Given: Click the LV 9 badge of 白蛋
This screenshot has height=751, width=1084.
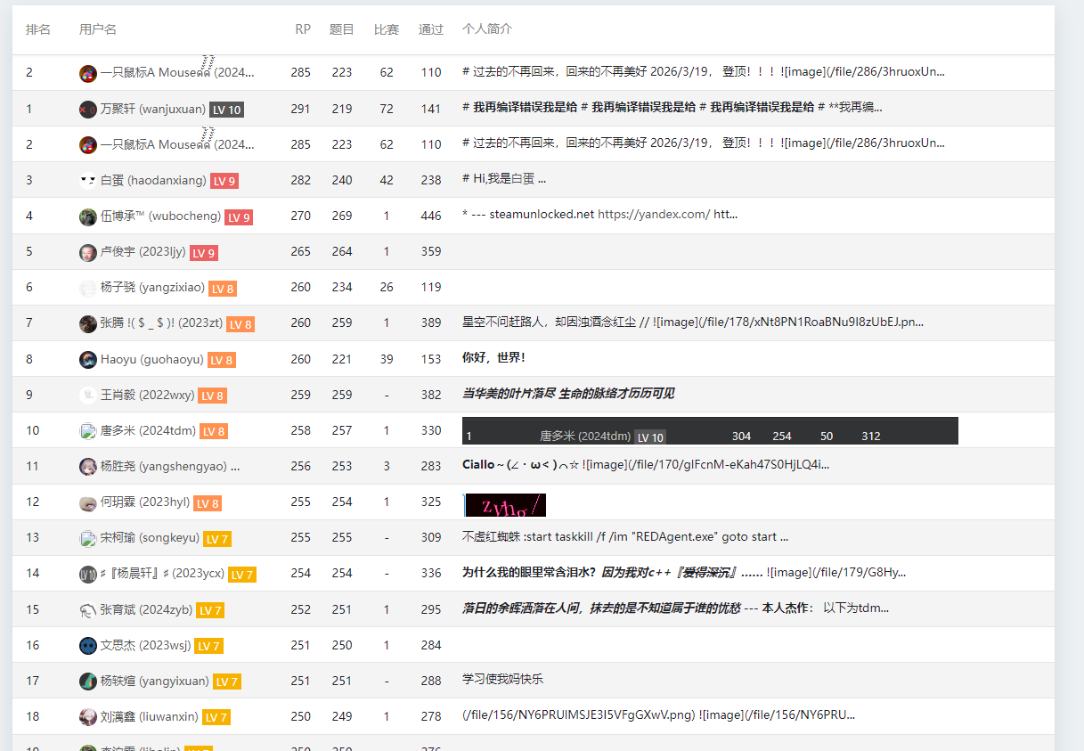Looking at the screenshot, I should [x=224, y=181].
